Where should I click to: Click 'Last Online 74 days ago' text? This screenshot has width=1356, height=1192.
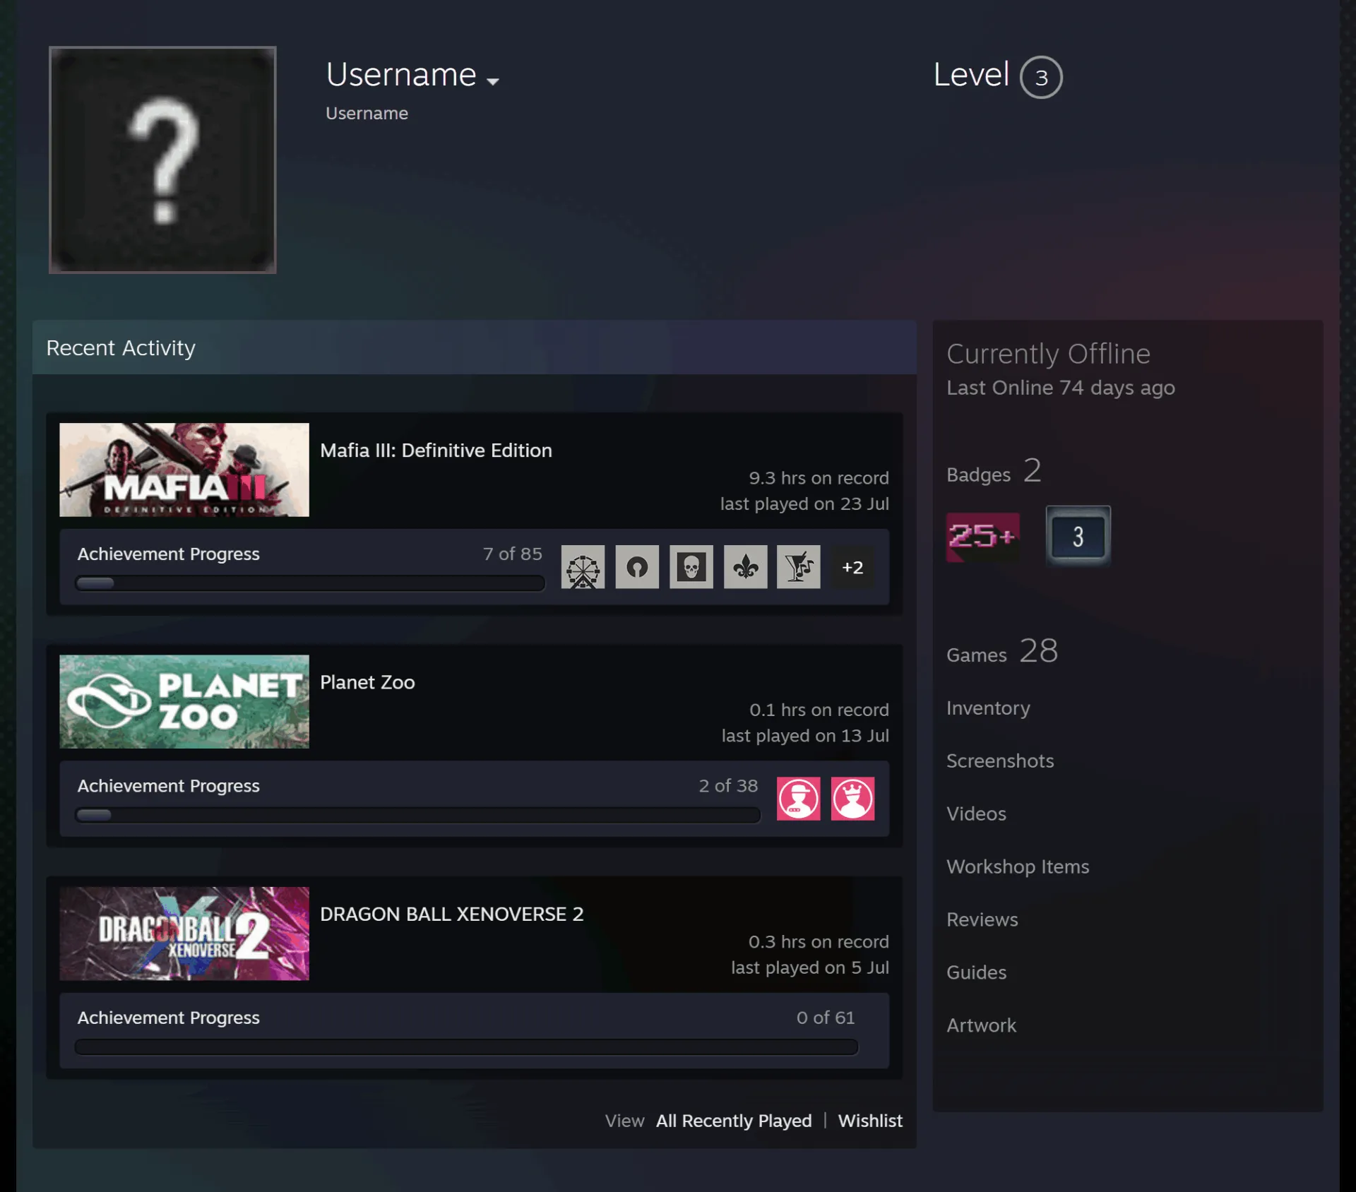1061,388
